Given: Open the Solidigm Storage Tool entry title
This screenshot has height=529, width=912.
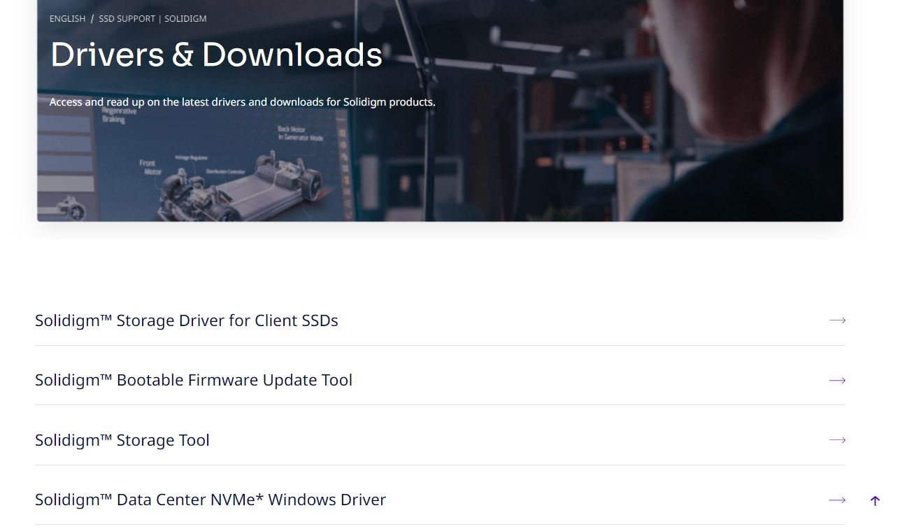Looking at the screenshot, I should click(122, 440).
